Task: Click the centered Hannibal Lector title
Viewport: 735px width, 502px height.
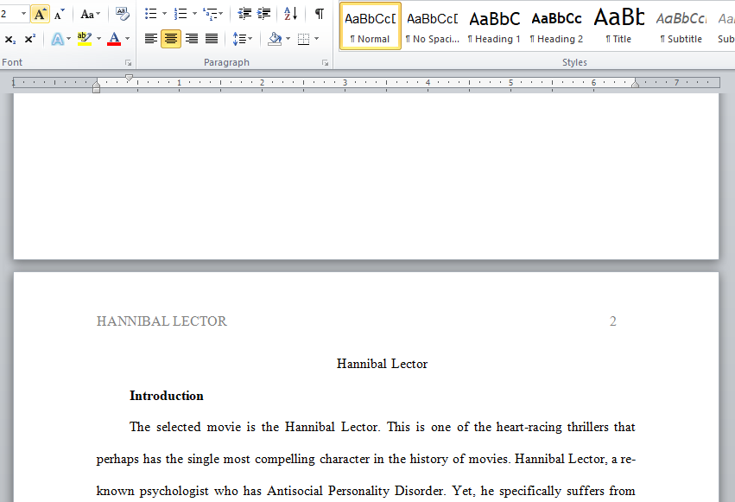Action: point(382,364)
